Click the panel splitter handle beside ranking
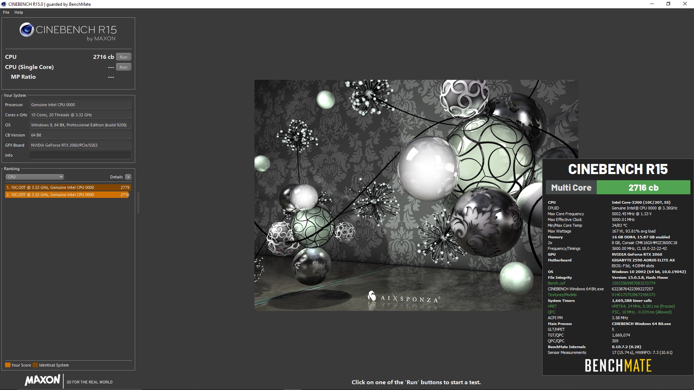 (x=138, y=203)
